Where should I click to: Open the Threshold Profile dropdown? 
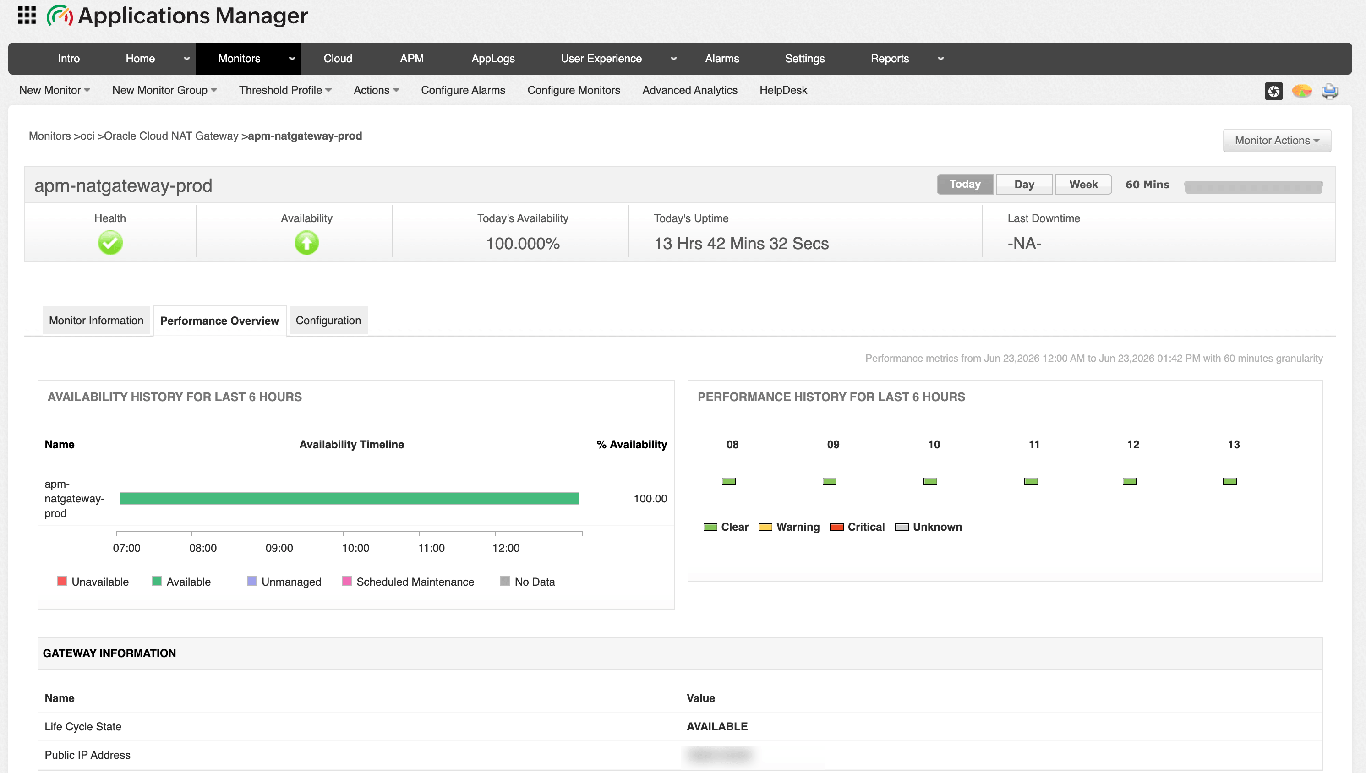pyautogui.click(x=285, y=90)
